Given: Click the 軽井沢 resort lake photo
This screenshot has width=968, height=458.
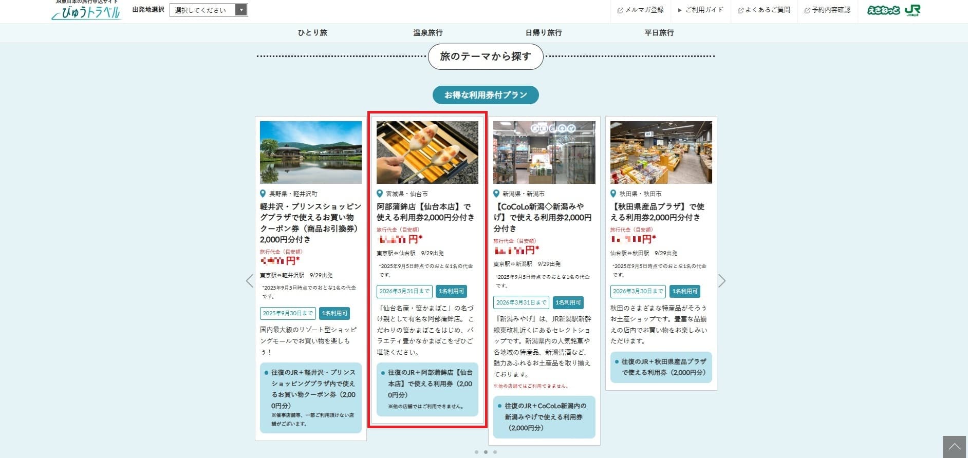Looking at the screenshot, I should (310, 152).
